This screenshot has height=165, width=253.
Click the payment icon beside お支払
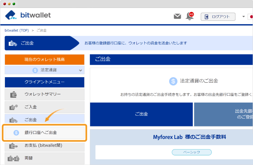click(x=13, y=146)
